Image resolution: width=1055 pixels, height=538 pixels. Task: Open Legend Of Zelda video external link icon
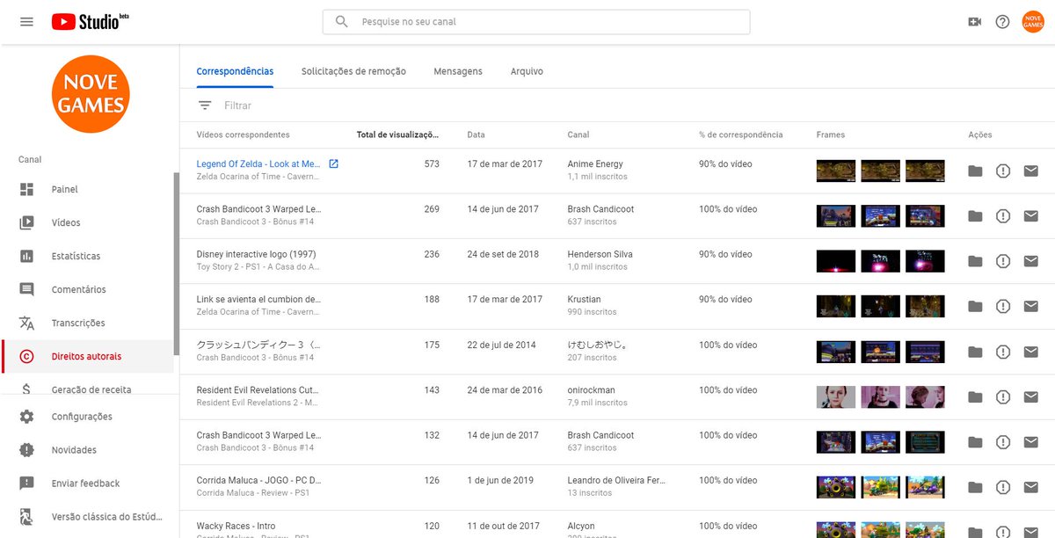click(x=333, y=164)
